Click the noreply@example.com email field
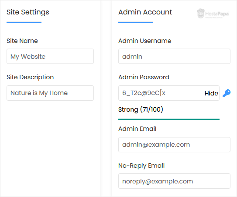This screenshot has height=197, width=237. (174, 181)
